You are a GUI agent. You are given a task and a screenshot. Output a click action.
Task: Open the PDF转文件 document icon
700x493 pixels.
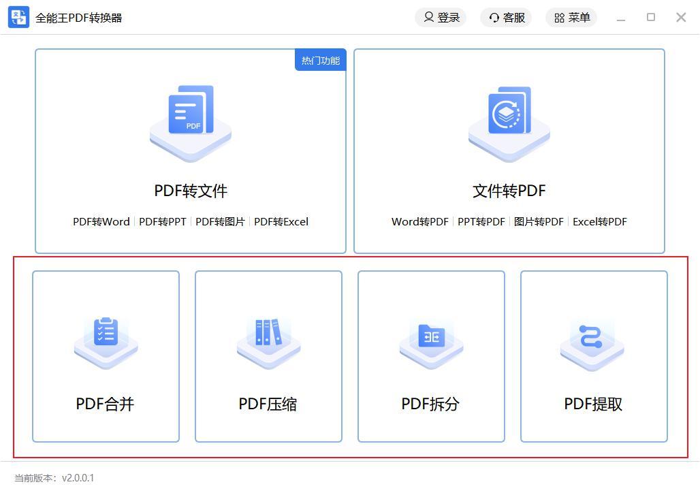pos(191,123)
